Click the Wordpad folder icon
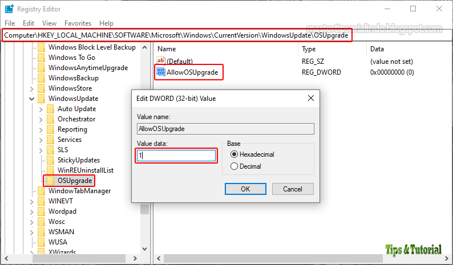 41,211
